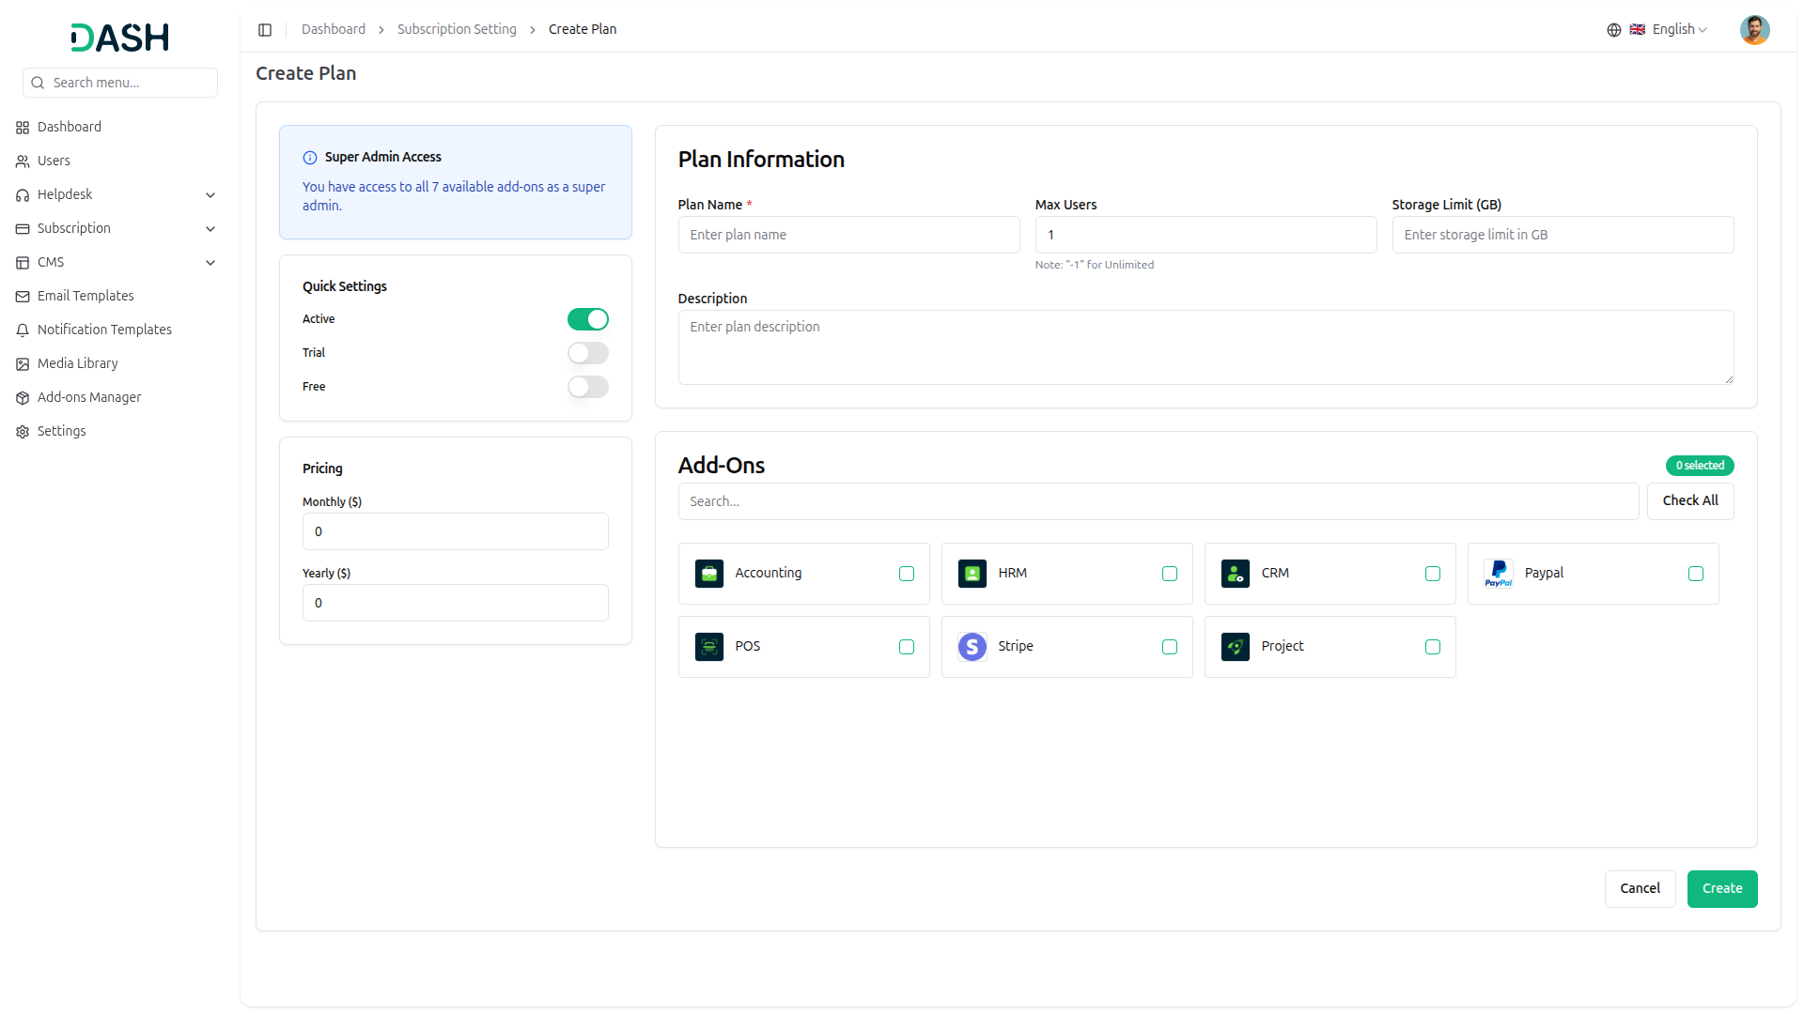Expand the CMS menu chevron
This screenshot has width=1804, height=1014.
click(x=210, y=263)
